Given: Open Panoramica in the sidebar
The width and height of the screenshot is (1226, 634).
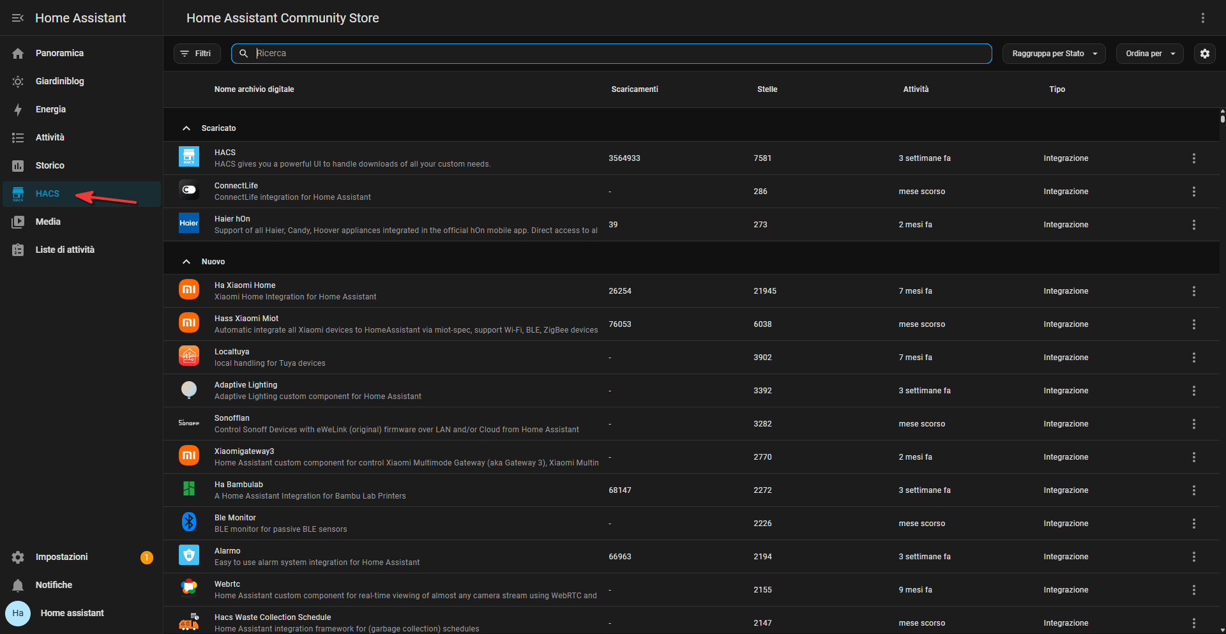Looking at the screenshot, I should [x=82, y=53].
